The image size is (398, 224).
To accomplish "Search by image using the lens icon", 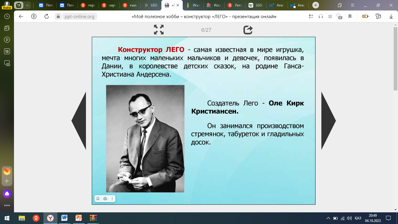I will (105, 199).
